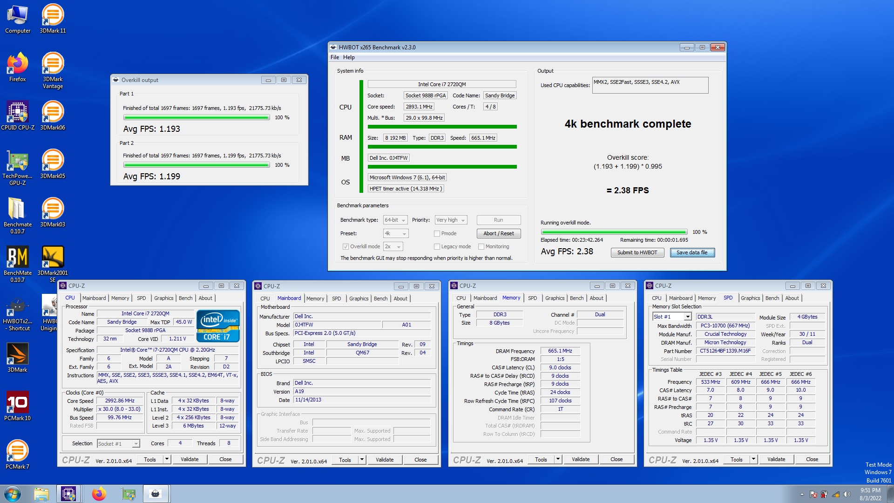This screenshot has height=503, width=894.
Task: Open the PCMark 7 desktop shortcut
Action: click(x=18, y=455)
